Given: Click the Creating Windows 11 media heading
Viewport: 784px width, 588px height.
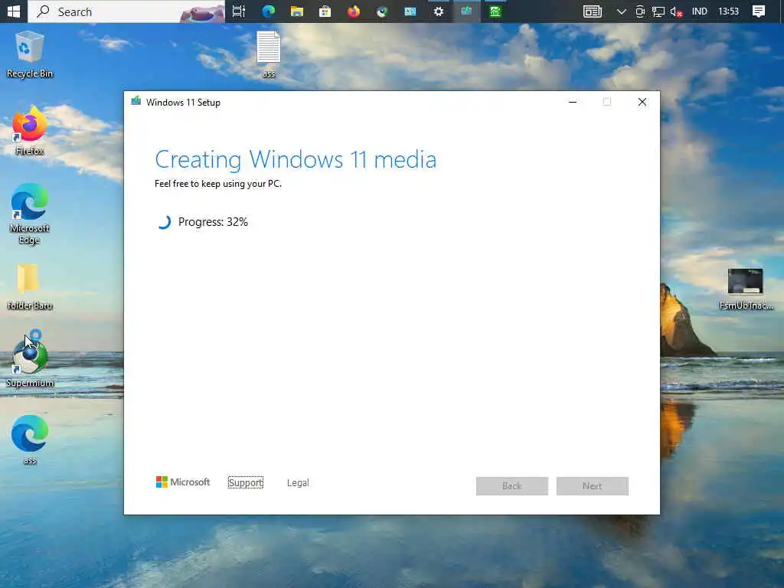Looking at the screenshot, I should [x=296, y=160].
